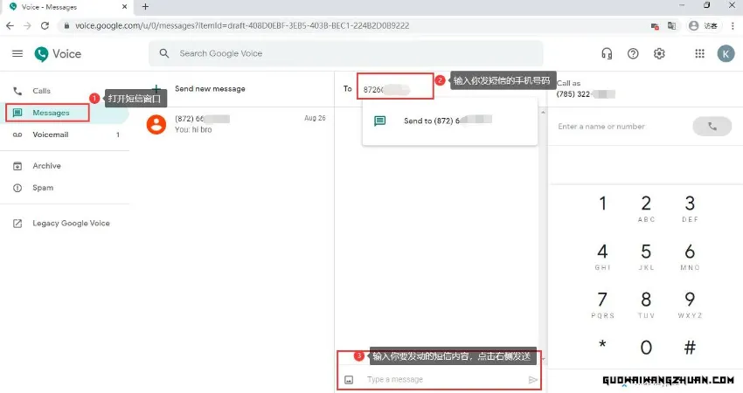Dial 4 GHI on the keypad
Viewport: 743px width, 393px height.
[602, 256]
